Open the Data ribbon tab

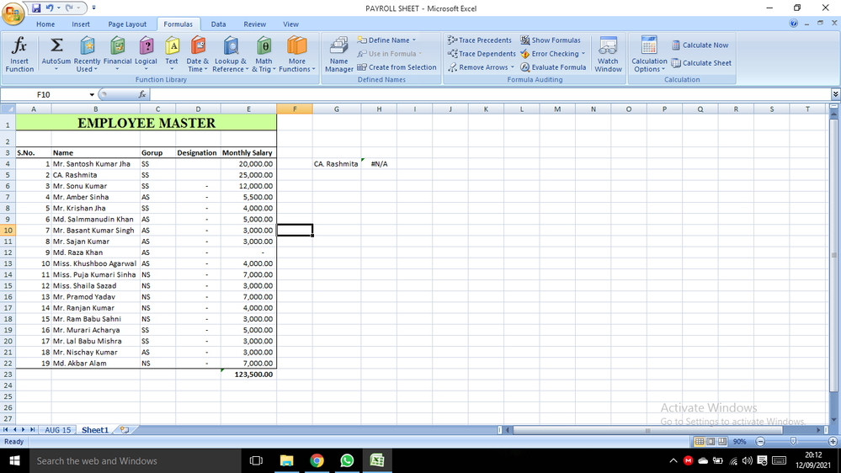(218, 24)
